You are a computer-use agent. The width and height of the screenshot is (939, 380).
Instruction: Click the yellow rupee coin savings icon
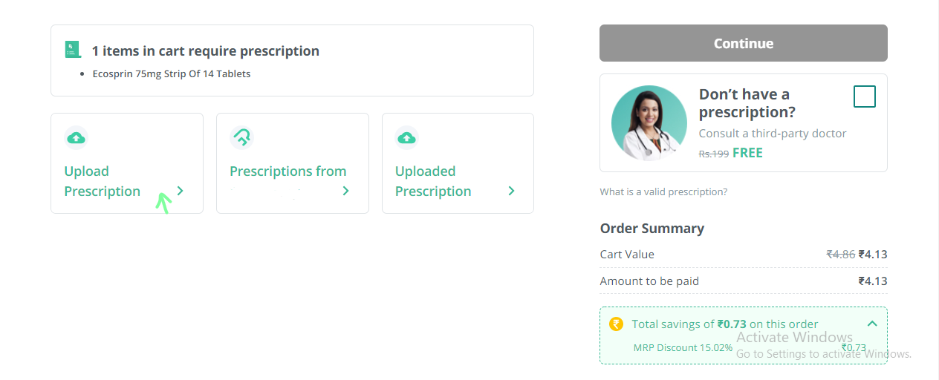[616, 324]
